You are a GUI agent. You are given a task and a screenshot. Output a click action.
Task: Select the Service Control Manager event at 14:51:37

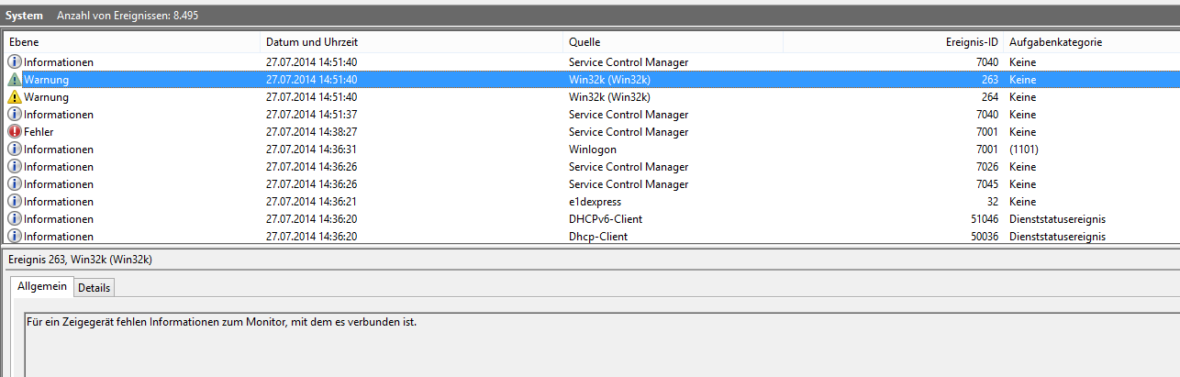coord(628,115)
